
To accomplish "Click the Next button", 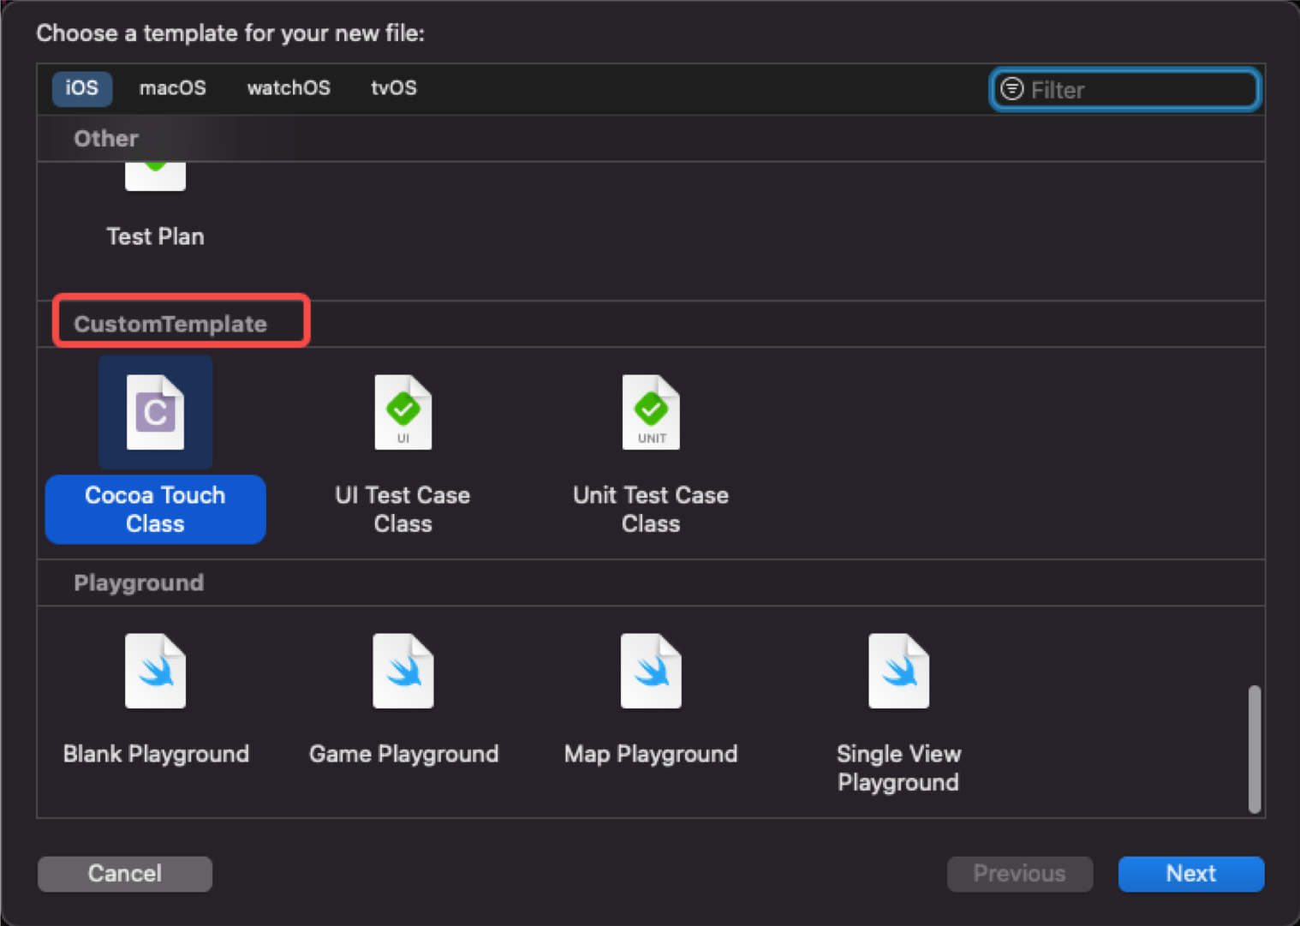I will (1191, 874).
